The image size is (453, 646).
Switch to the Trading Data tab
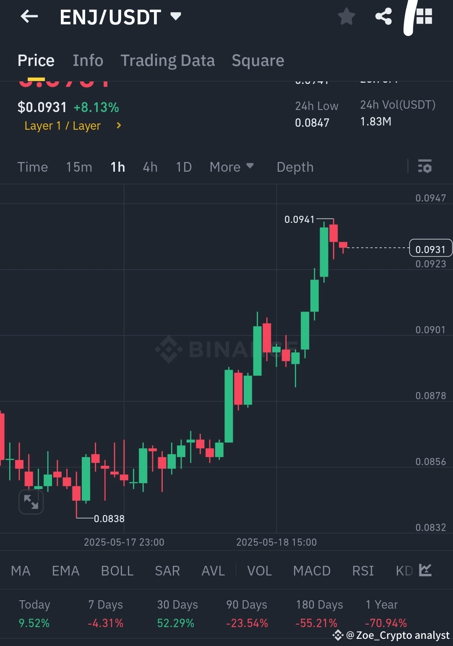[168, 60]
